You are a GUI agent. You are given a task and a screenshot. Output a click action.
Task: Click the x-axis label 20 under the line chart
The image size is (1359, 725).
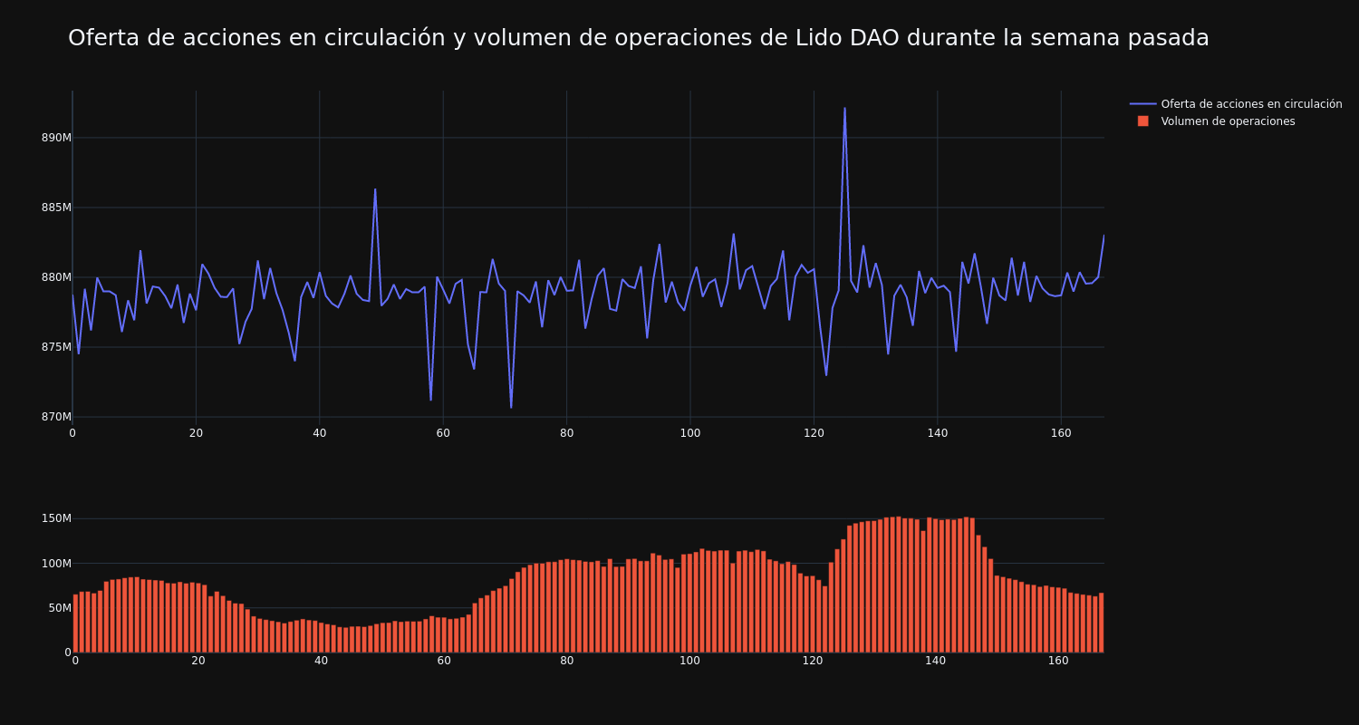(x=196, y=433)
